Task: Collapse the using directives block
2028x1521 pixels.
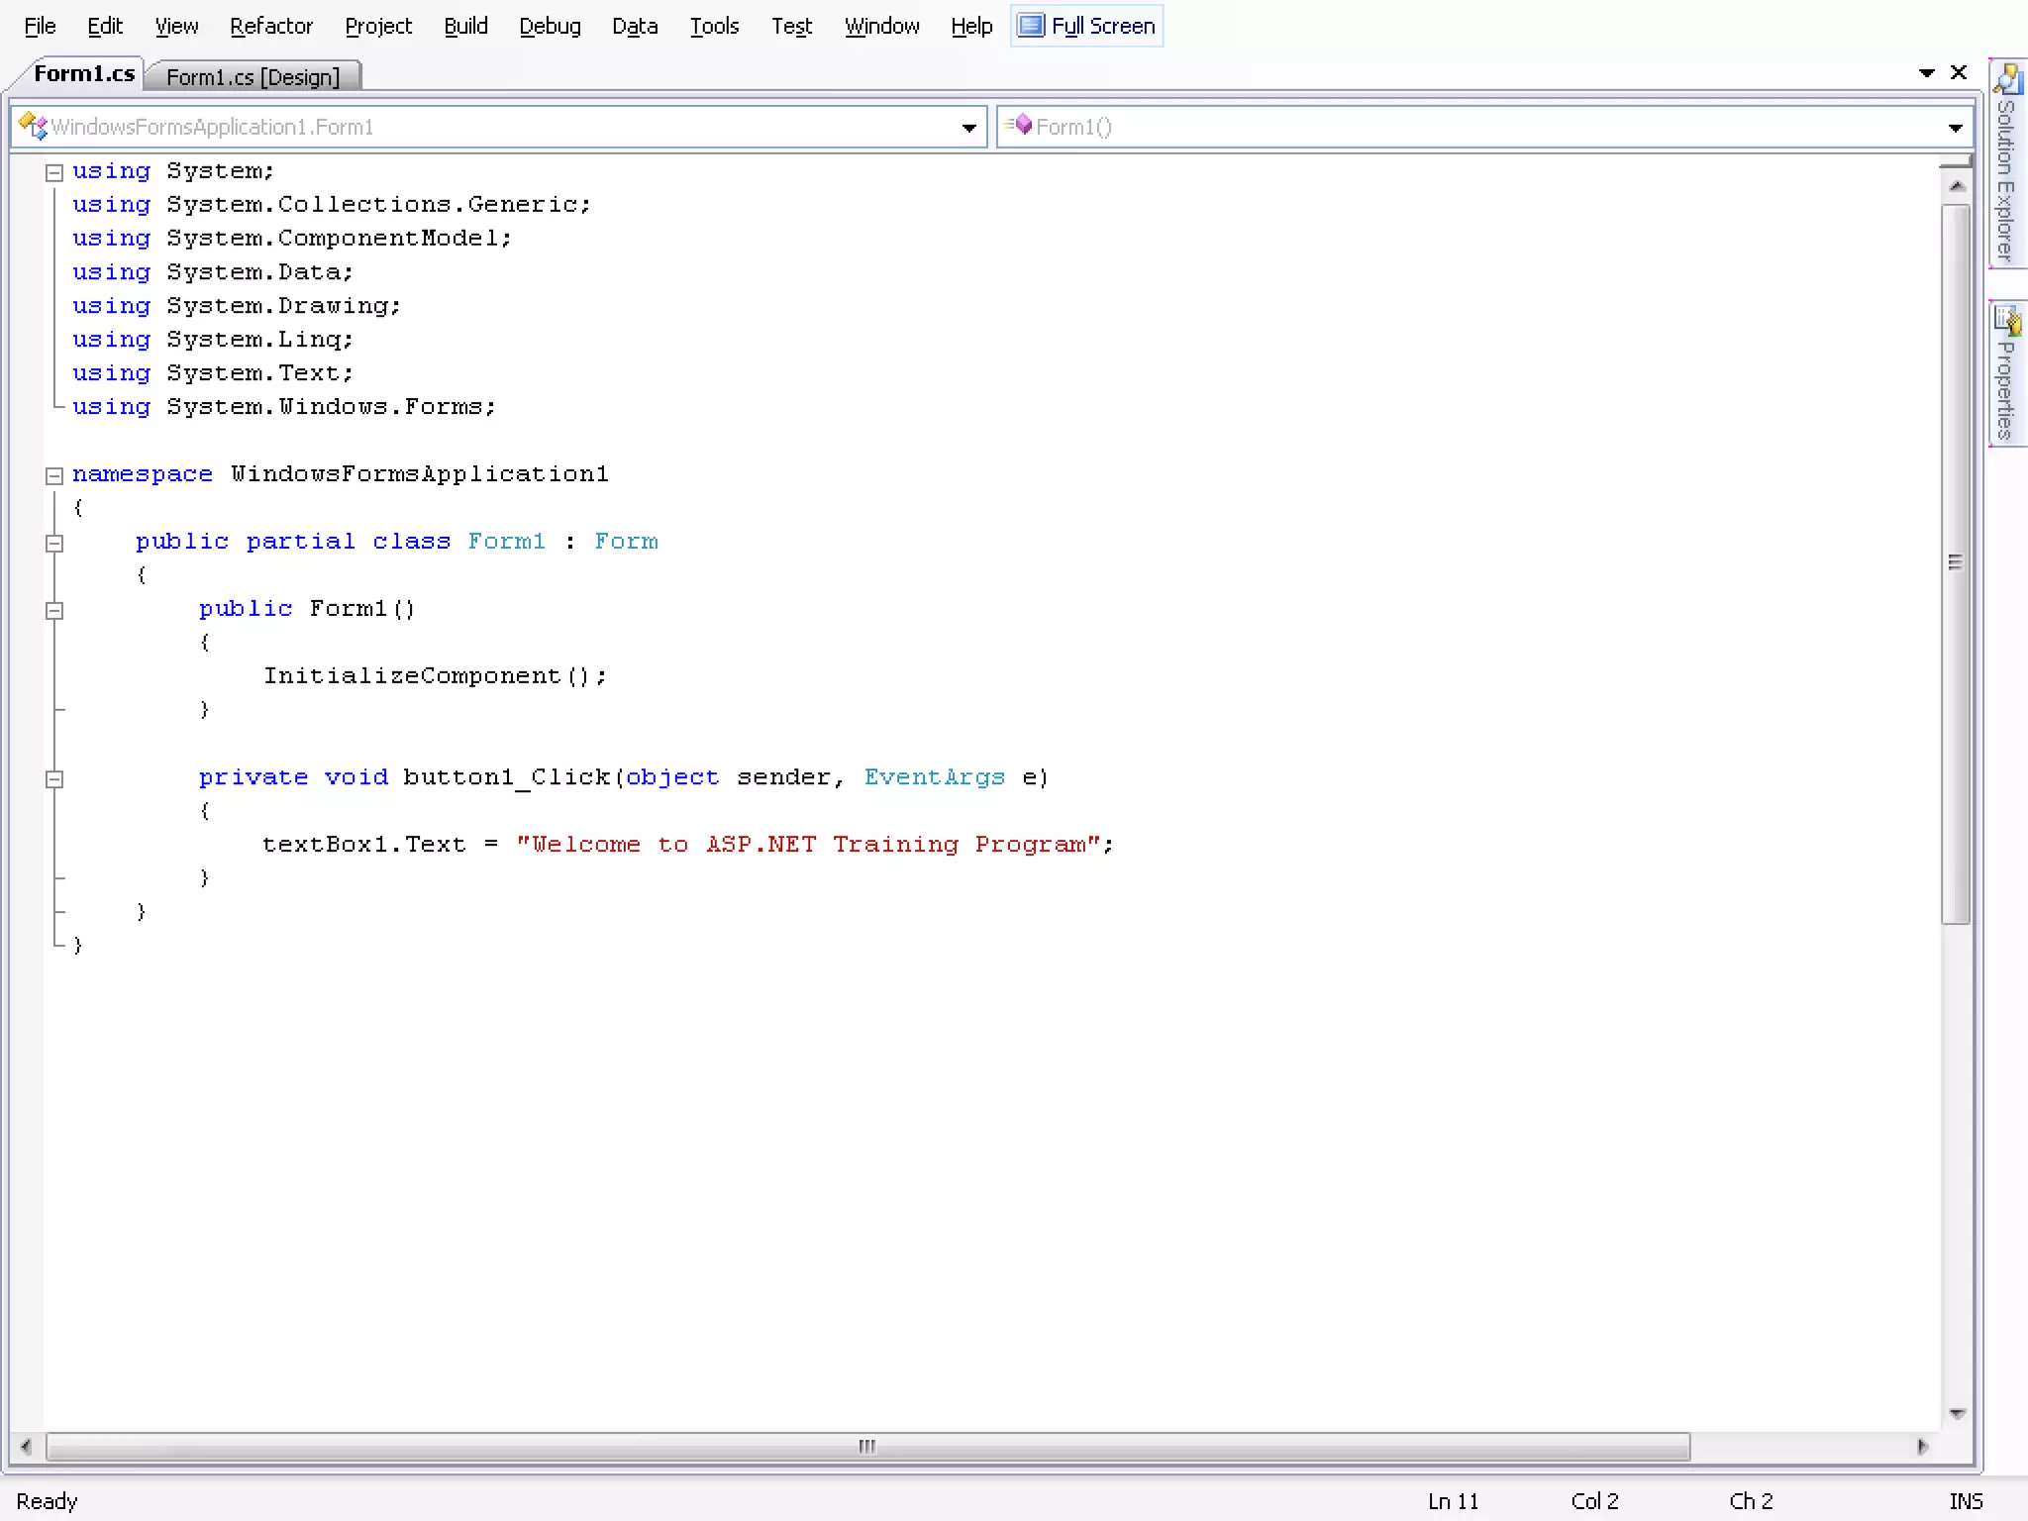Action: (x=54, y=172)
